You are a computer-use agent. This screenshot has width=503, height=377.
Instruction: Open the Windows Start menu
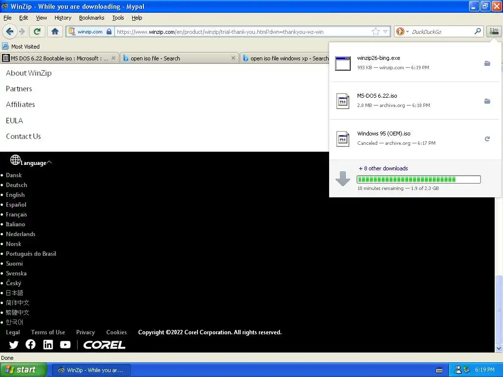coord(23,370)
